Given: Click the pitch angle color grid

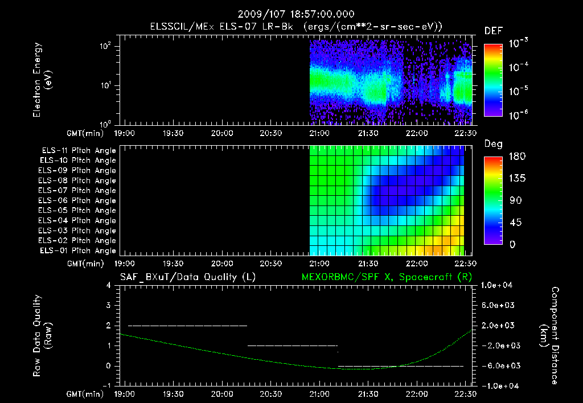Looking at the screenshot, I should point(387,200).
